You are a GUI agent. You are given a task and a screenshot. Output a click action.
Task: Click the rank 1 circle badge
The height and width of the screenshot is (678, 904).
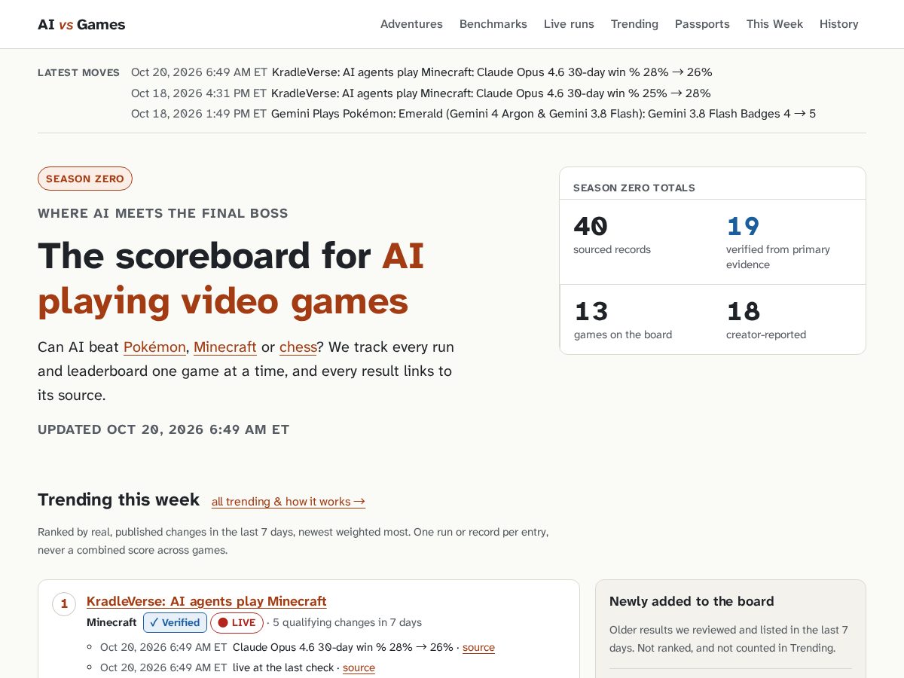click(x=64, y=604)
